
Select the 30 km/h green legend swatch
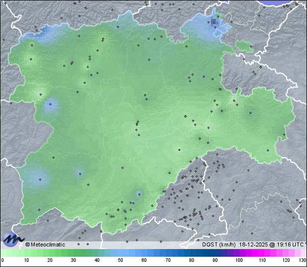[x=73, y=253]
